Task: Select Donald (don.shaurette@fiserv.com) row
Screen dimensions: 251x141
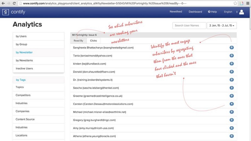Action: [153, 72]
